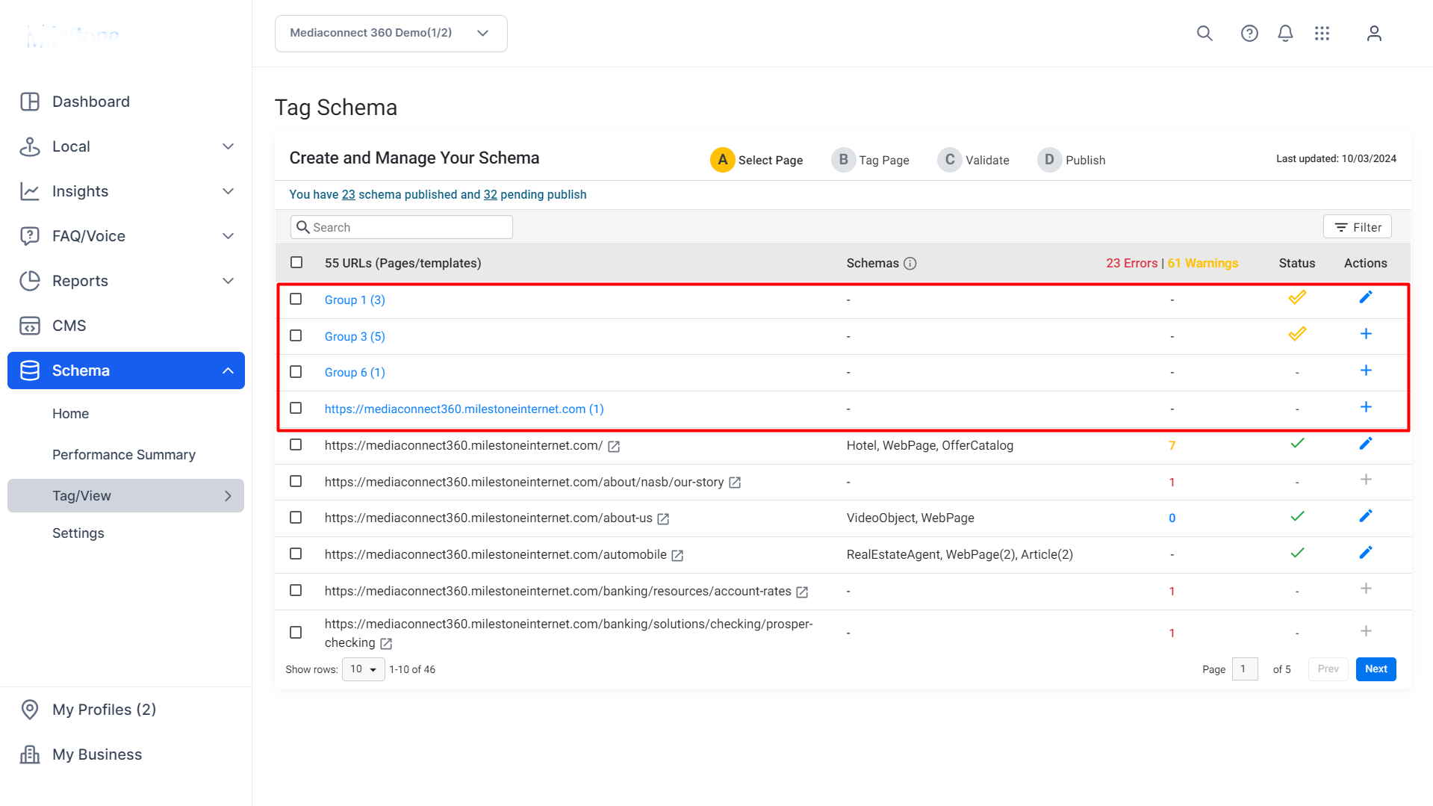Viewport: 1433px width, 806px height.
Task: Edit schema for the about-us URL
Action: [1366, 516]
